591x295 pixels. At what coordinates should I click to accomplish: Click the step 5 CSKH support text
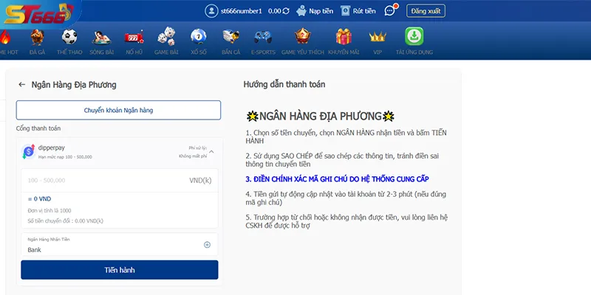click(x=346, y=221)
